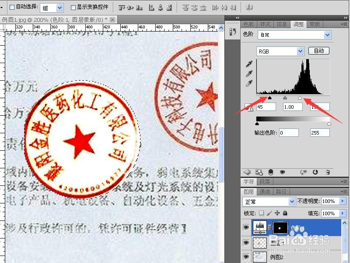
Task: Lock image pixels brush icon
Action: coord(269,213)
